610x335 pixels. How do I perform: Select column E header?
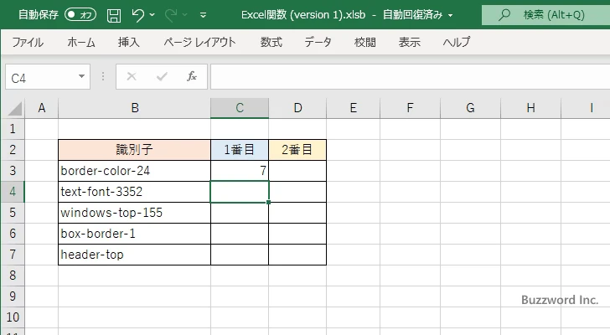coord(354,108)
